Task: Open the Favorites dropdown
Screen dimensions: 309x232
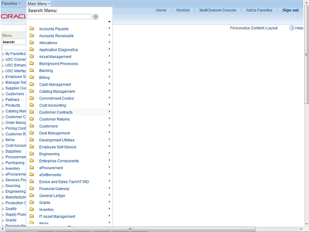Action: [x=11, y=3]
